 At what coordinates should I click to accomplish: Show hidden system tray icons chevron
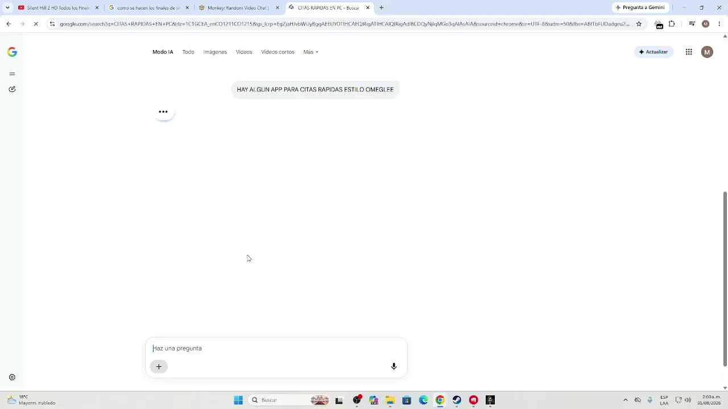(x=626, y=400)
